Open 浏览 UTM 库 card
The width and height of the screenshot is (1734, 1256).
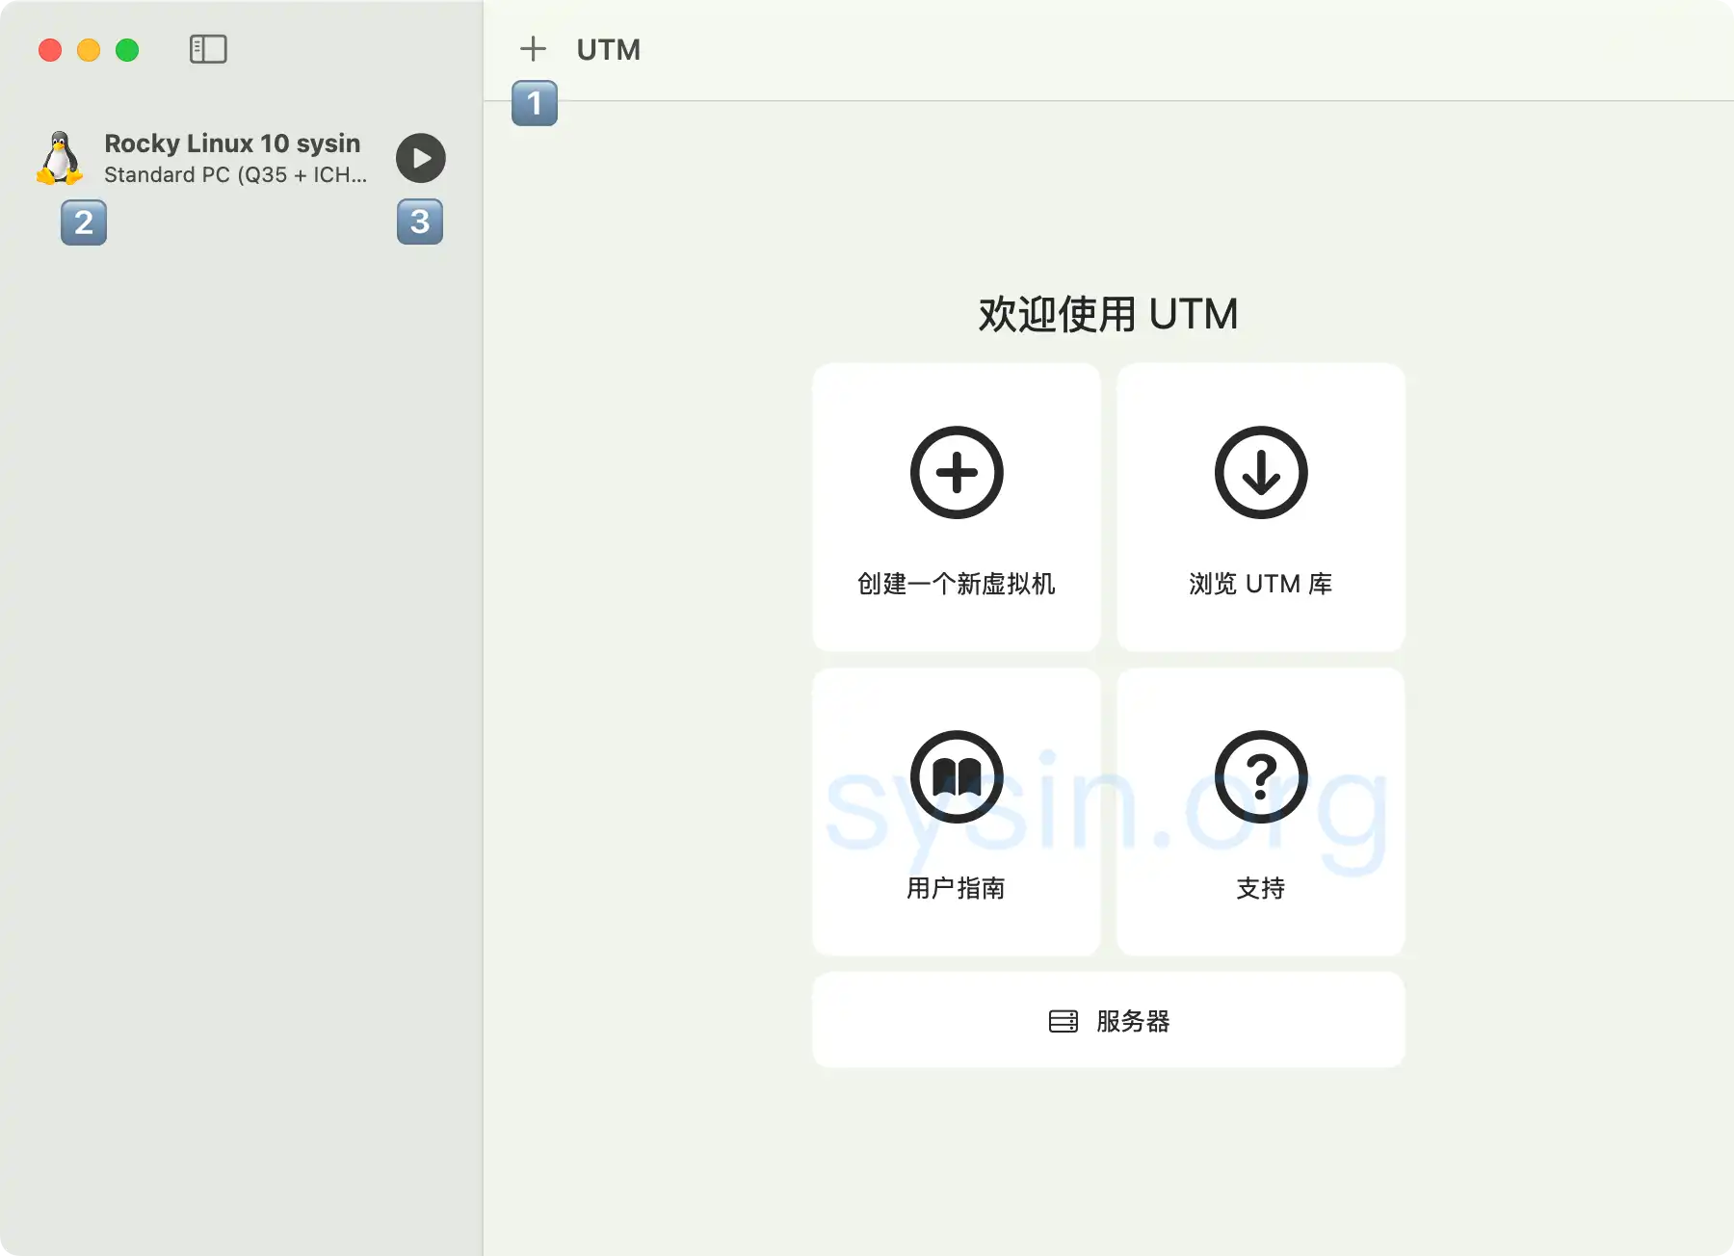click(1260, 507)
